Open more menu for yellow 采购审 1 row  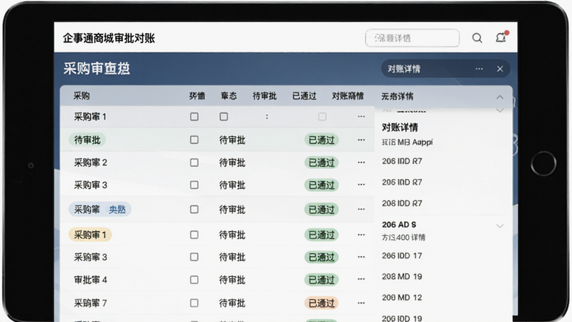[361, 235]
